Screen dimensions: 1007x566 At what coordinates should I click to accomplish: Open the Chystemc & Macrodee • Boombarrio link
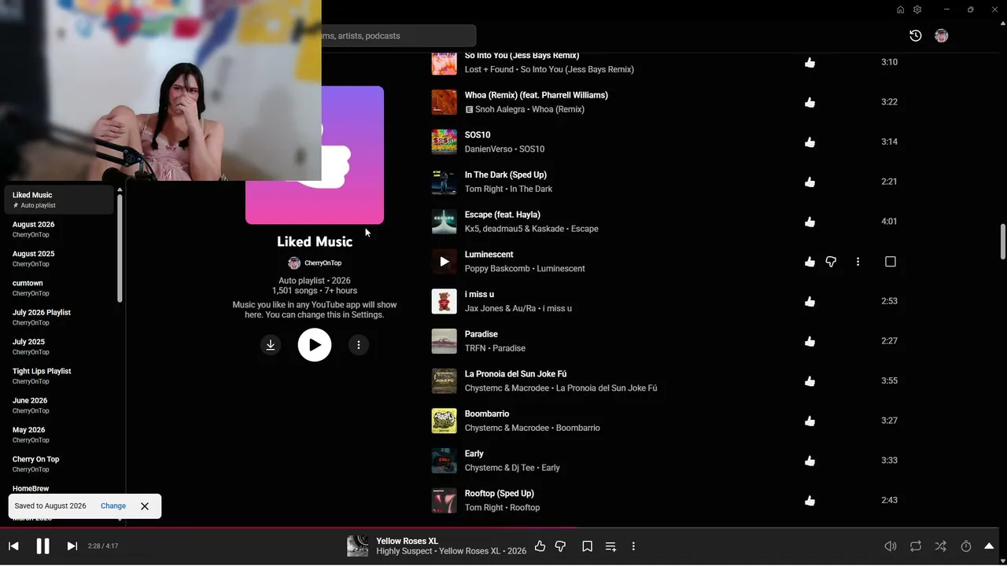coord(533,428)
